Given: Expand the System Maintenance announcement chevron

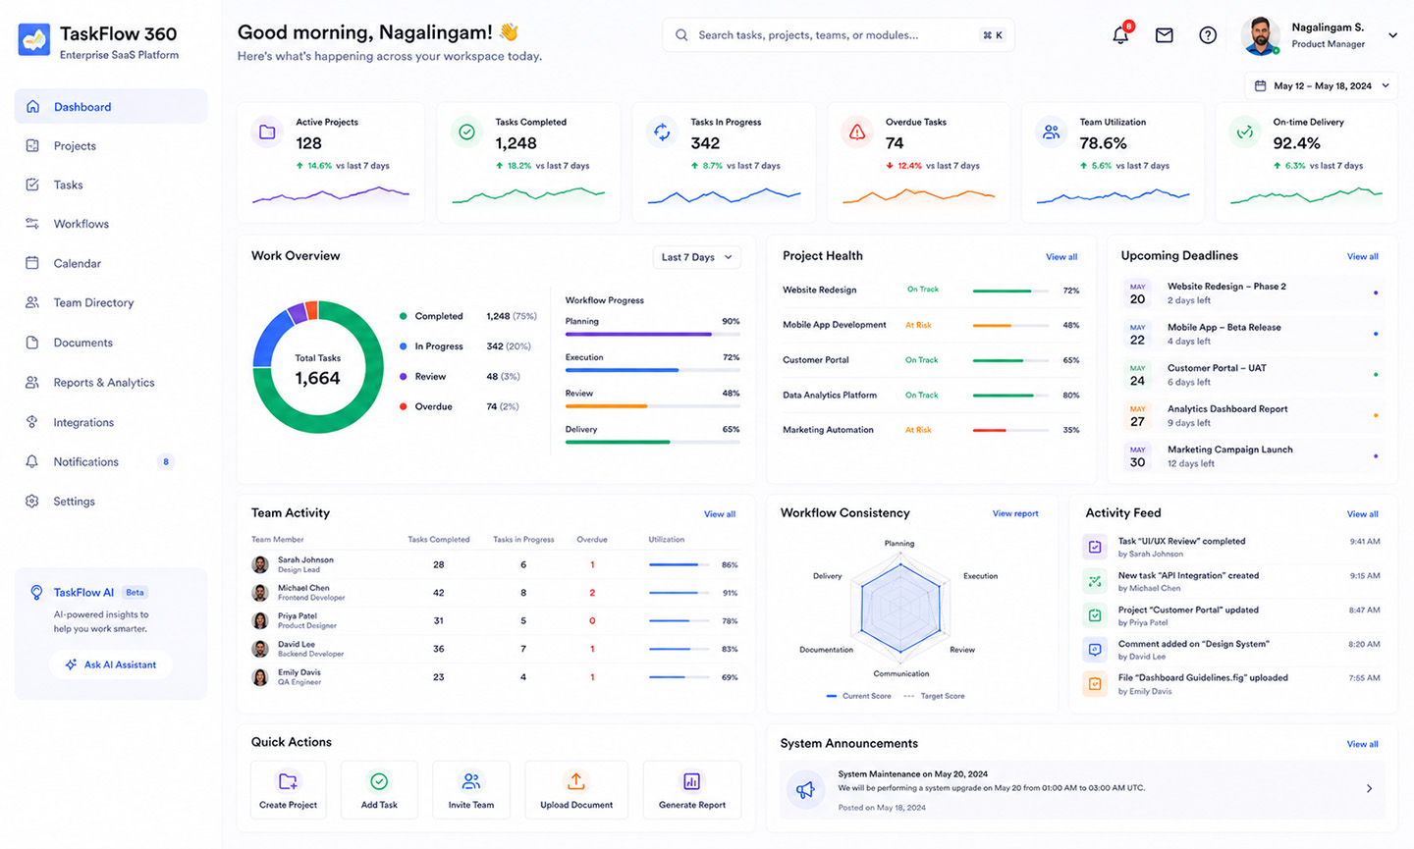Looking at the screenshot, I should (1369, 788).
